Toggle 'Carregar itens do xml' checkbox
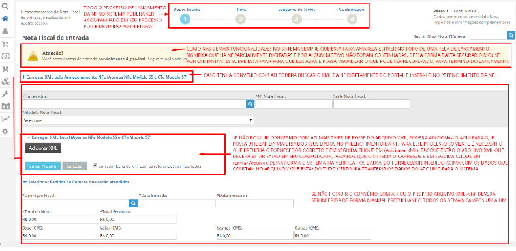516x251 pixels. 95,165
